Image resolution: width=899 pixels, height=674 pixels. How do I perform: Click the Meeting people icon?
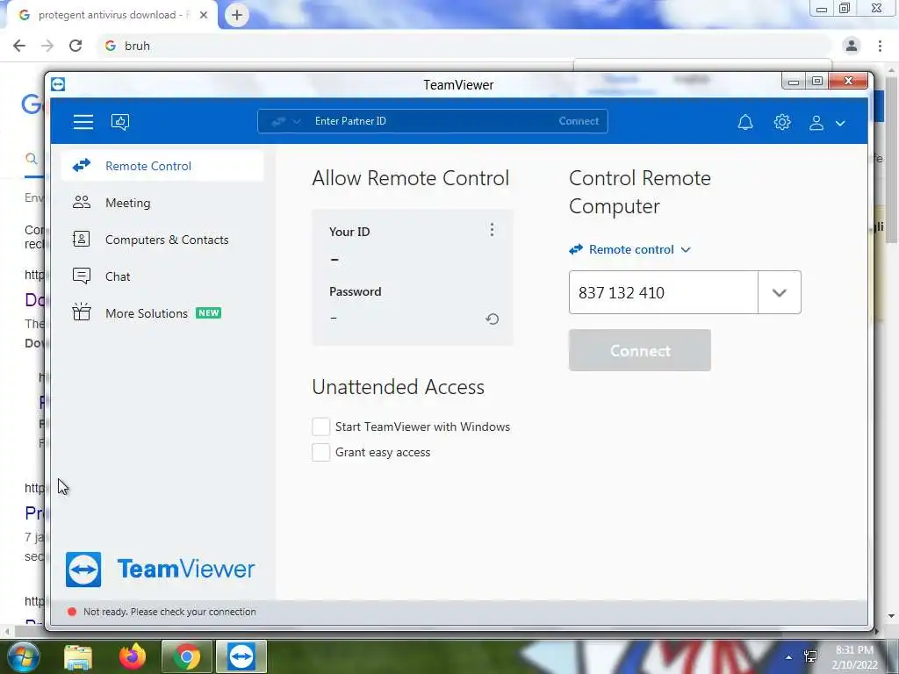click(82, 203)
